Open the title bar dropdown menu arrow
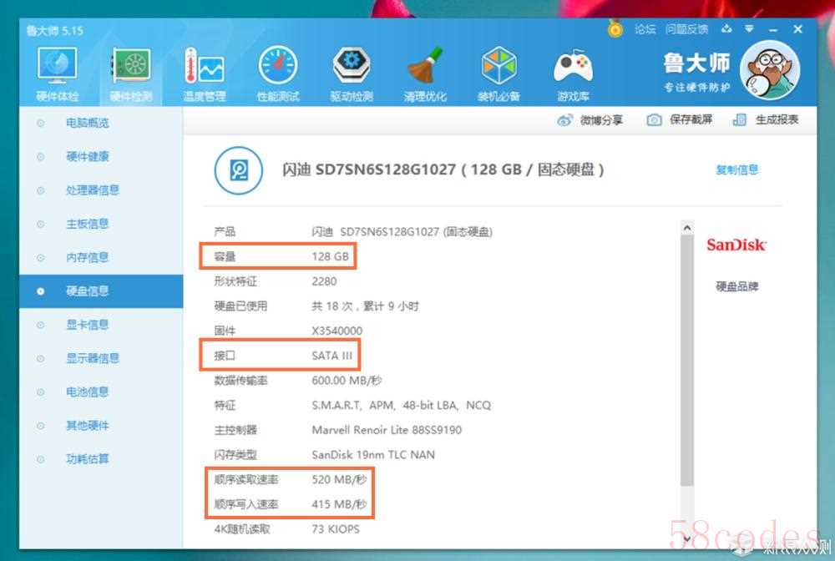Screen dimensions: 835x561 749,28
